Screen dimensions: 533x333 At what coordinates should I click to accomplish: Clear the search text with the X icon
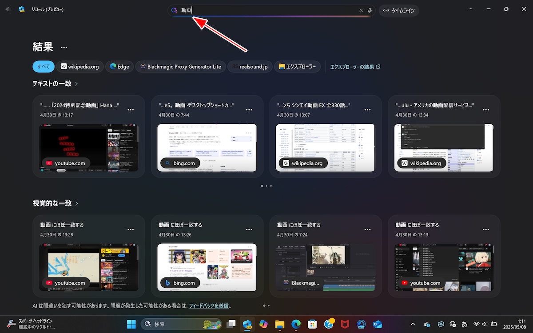361,10
